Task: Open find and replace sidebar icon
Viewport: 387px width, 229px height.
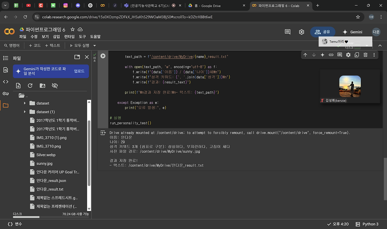Action: tap(5, 70)
